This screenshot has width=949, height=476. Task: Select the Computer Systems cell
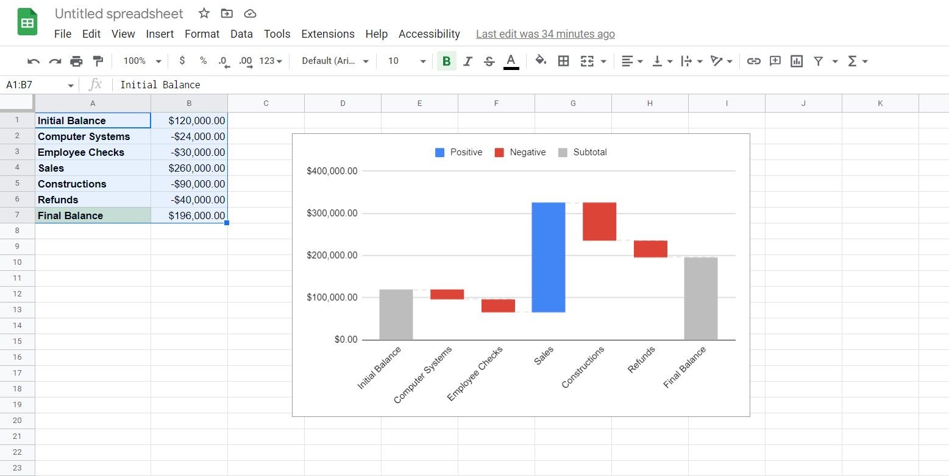point(93,136)
